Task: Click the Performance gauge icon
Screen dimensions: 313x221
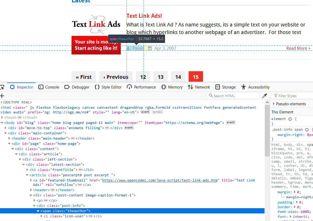Action: click(129, 87)
